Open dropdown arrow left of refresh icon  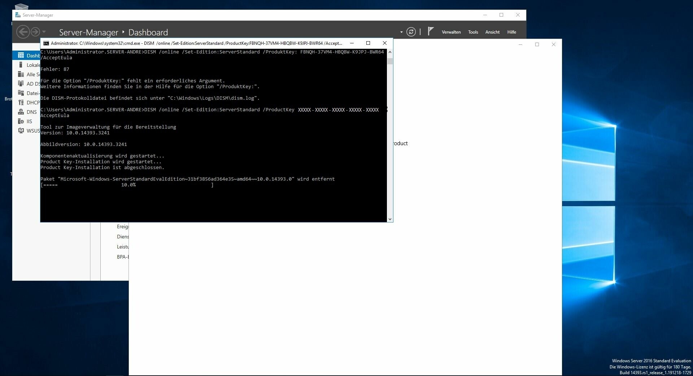pos(401,32)
